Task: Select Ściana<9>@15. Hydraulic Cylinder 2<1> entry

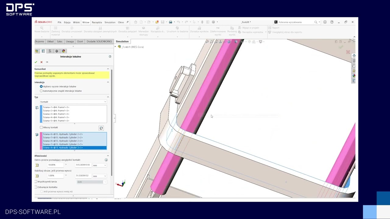Action: click(75, 148)
